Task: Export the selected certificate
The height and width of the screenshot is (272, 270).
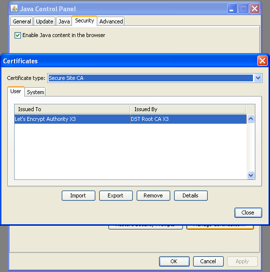Action: click(116, 195)
